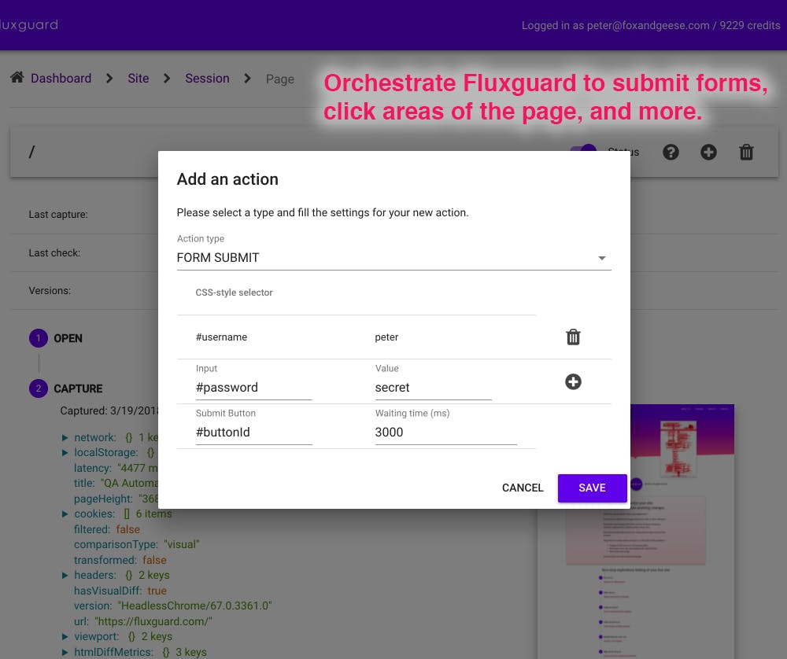Delete the page with the header trash icon
This screenshot has width=787, height=659.
(x=746, y=152)
